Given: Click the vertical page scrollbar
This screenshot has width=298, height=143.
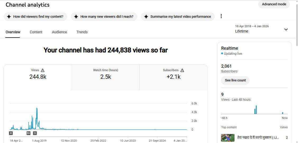Looking at the screenshot, I should (x=296, y=24).
